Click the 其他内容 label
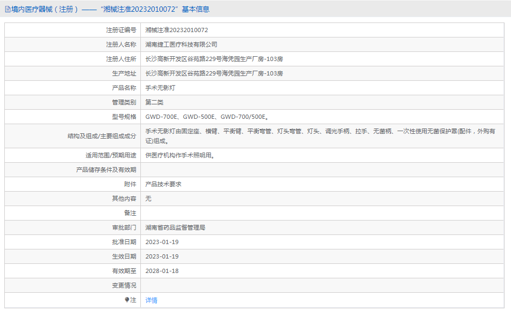 (x=124, y=199)
